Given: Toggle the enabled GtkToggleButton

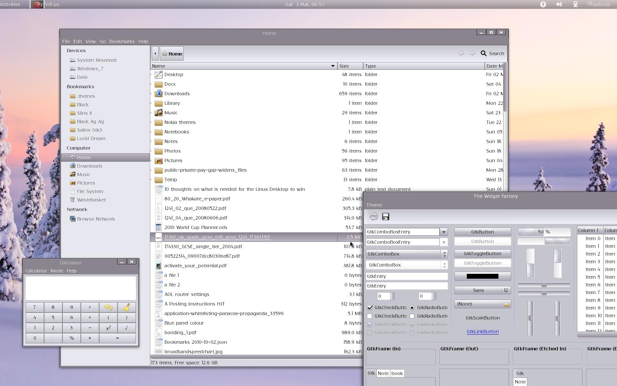Looking at the screenshot, I should coord(483,253).
